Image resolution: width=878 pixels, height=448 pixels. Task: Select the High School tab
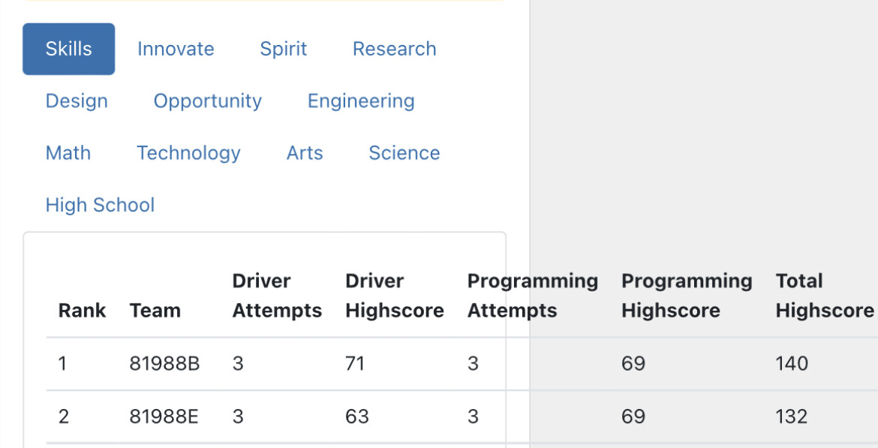click(x=101, y=205)
